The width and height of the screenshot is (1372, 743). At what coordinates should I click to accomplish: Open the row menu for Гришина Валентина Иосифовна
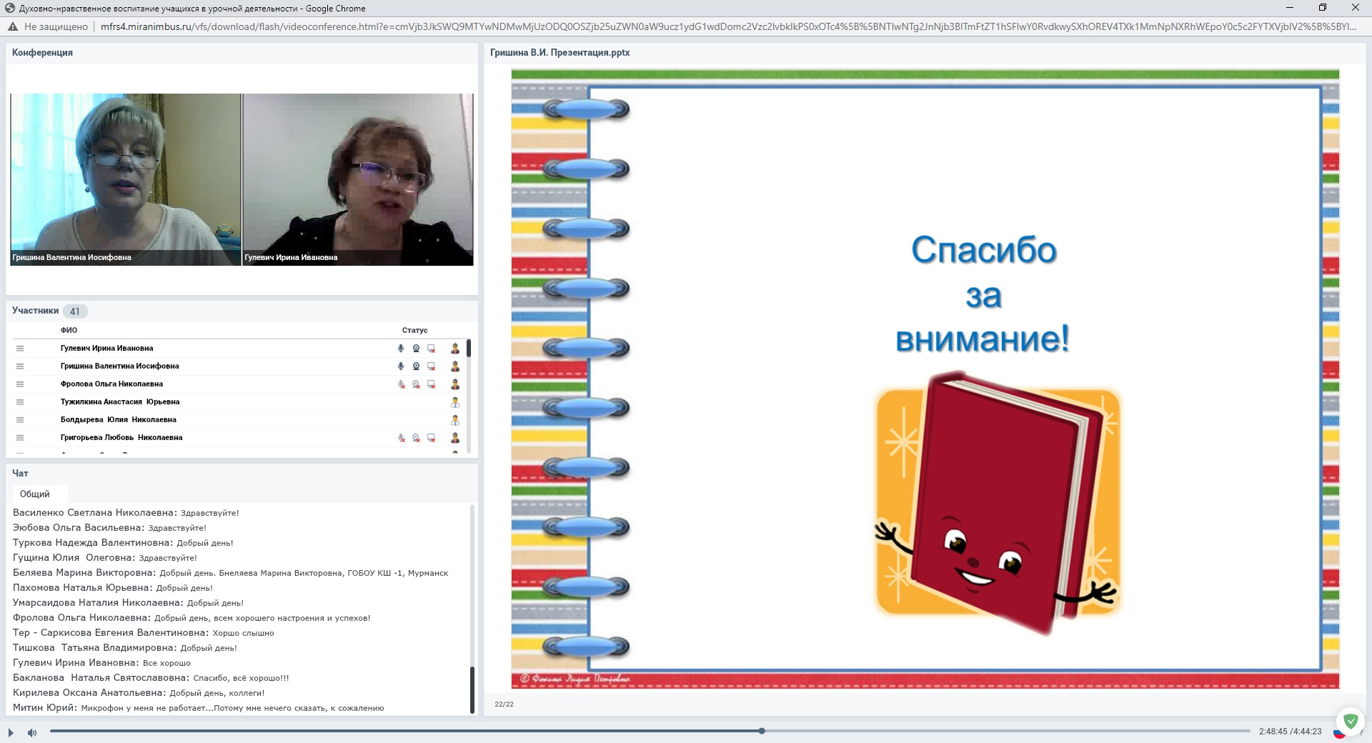pyautogui.click(x=20, y=366)
